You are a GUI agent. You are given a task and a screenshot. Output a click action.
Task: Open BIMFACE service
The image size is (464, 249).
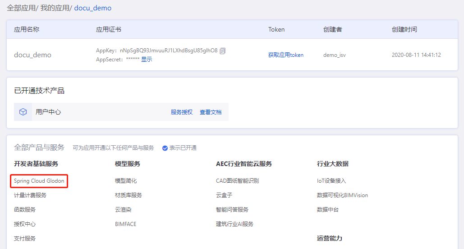125,224
